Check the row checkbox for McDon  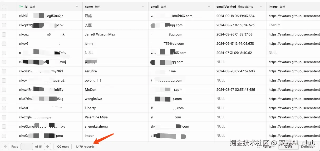click(4, 90)
